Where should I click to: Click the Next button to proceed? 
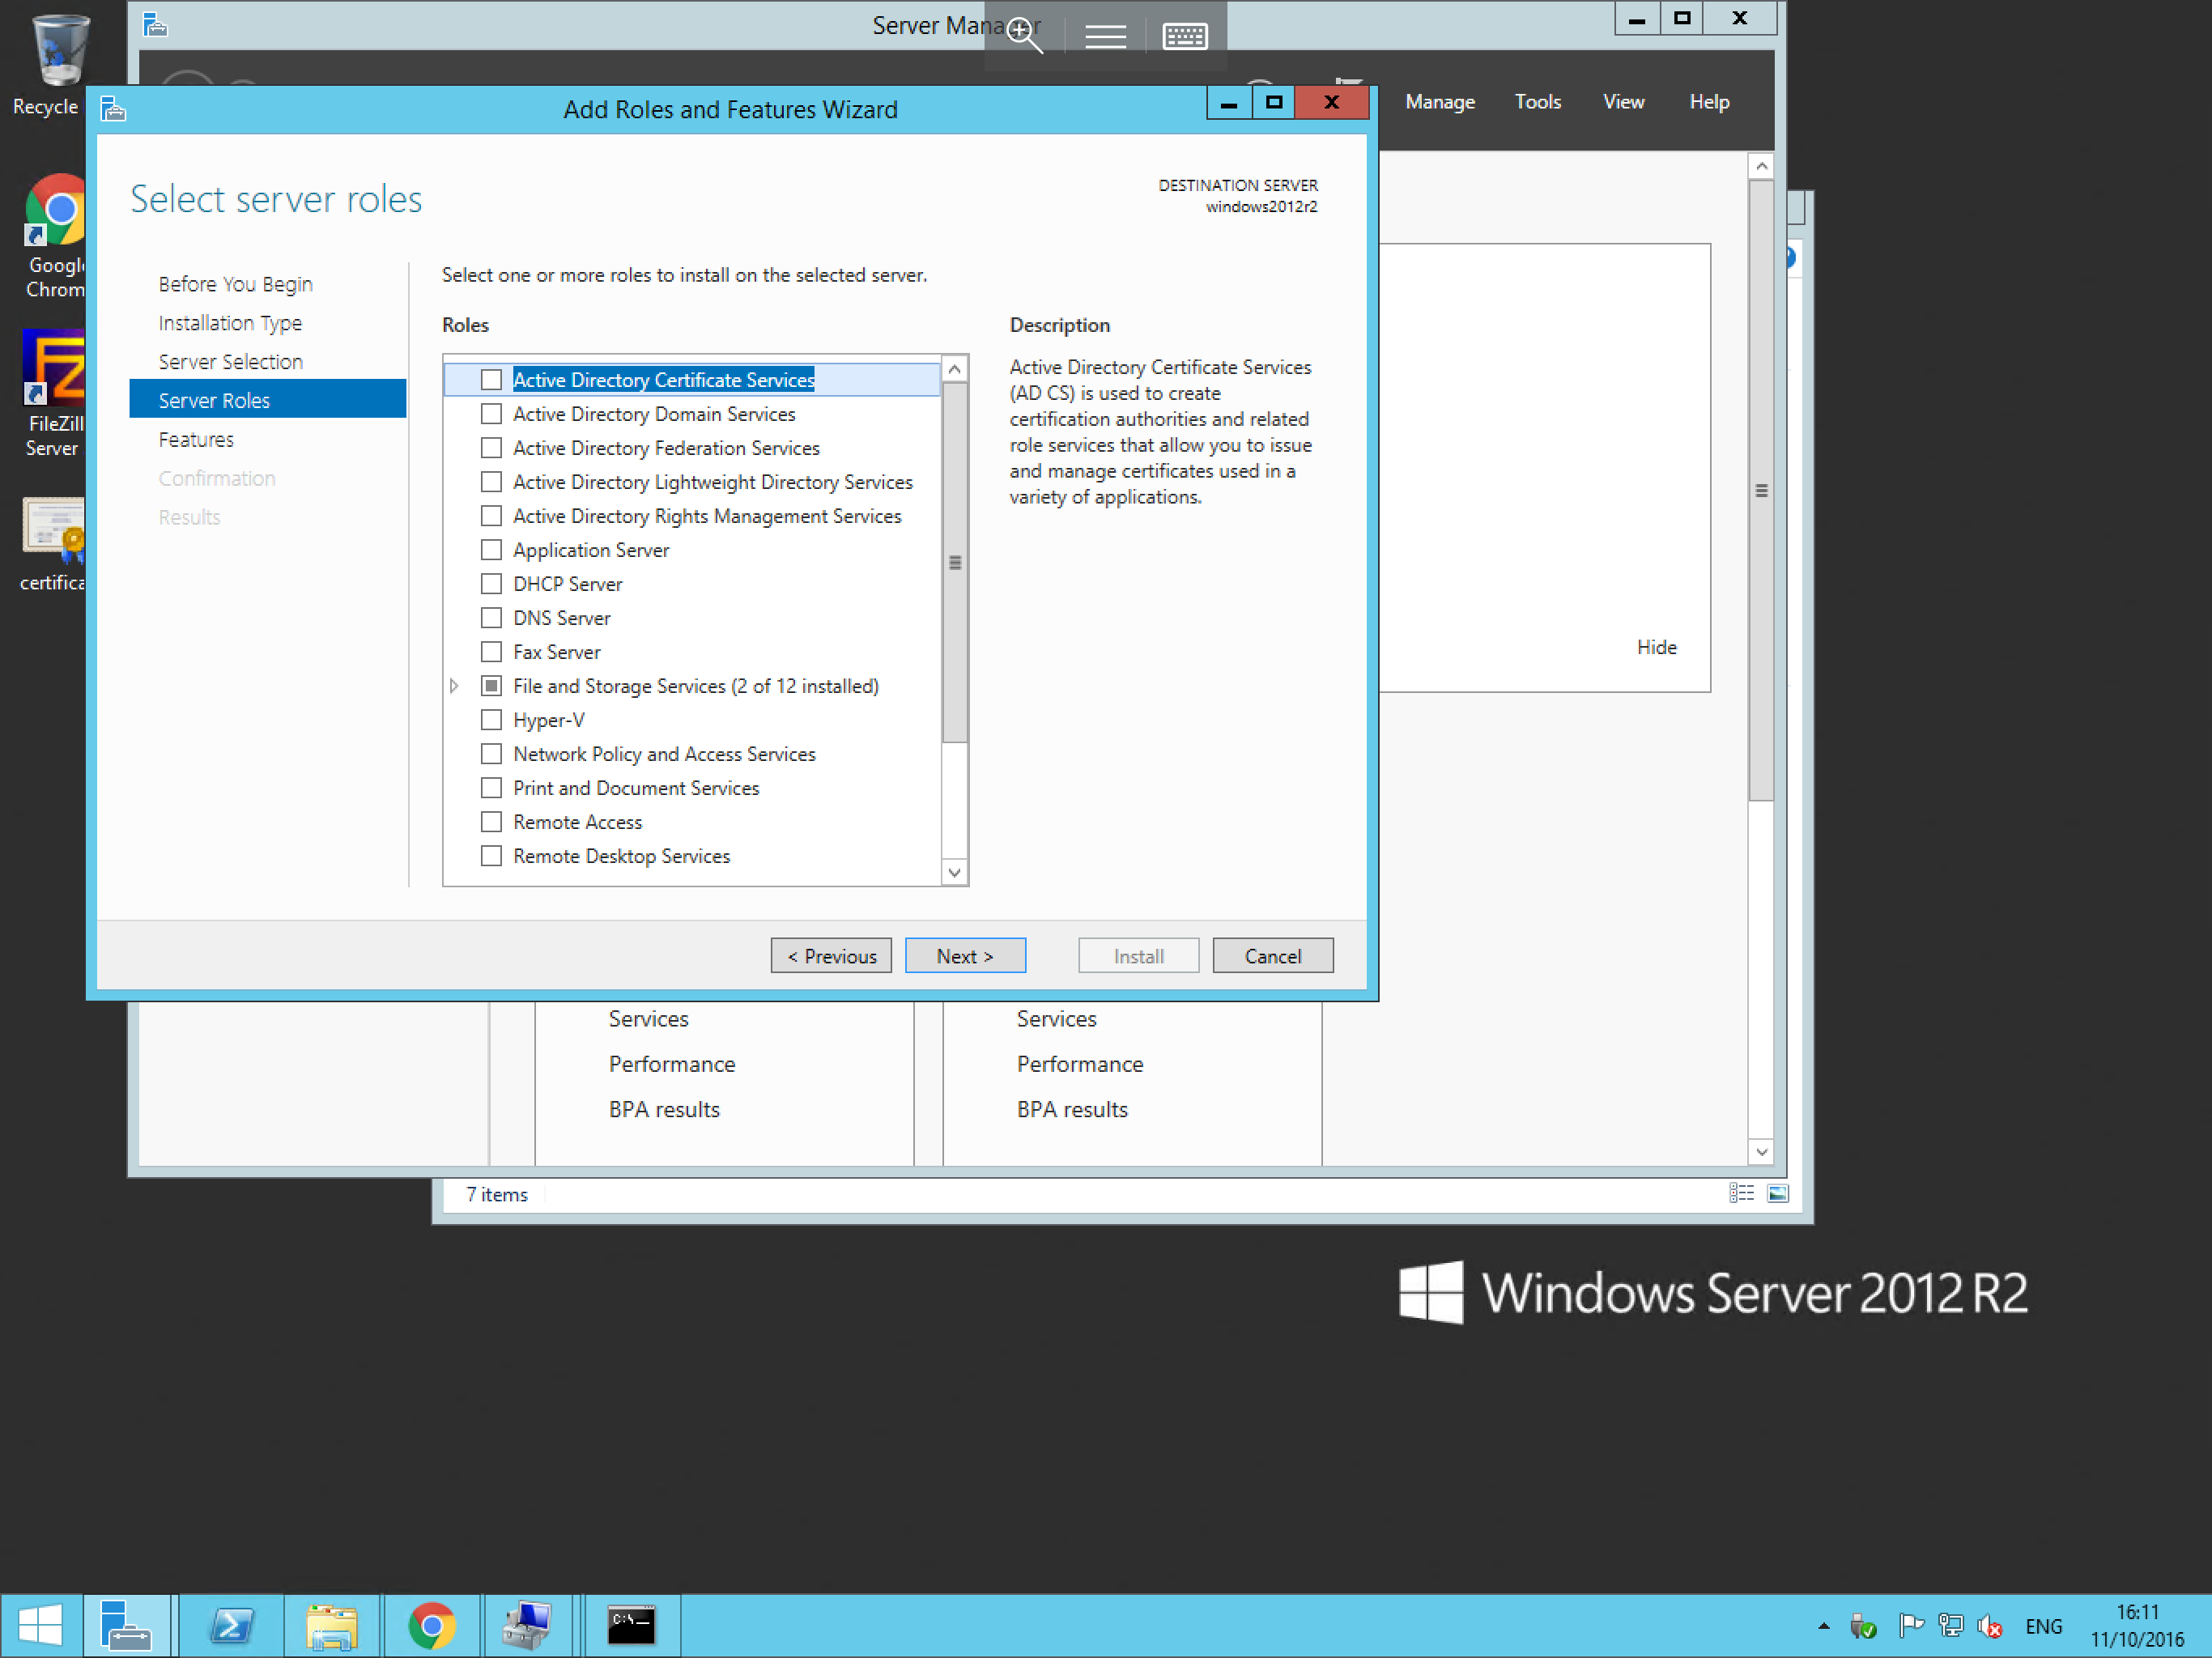click(x=963, y=954)
